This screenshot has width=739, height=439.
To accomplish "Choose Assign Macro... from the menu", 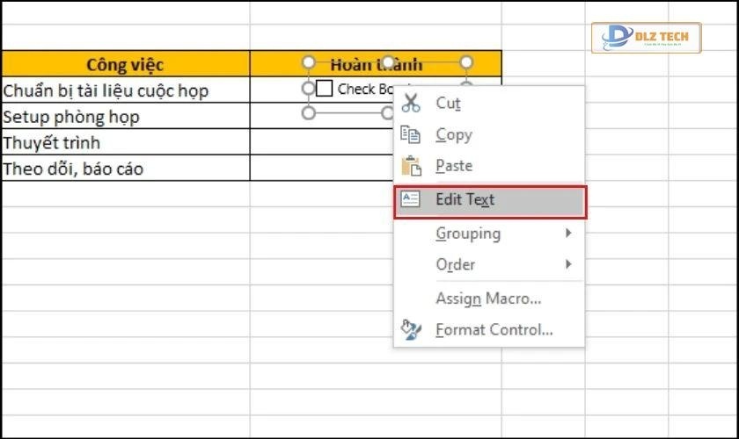I will coord(488,299).
